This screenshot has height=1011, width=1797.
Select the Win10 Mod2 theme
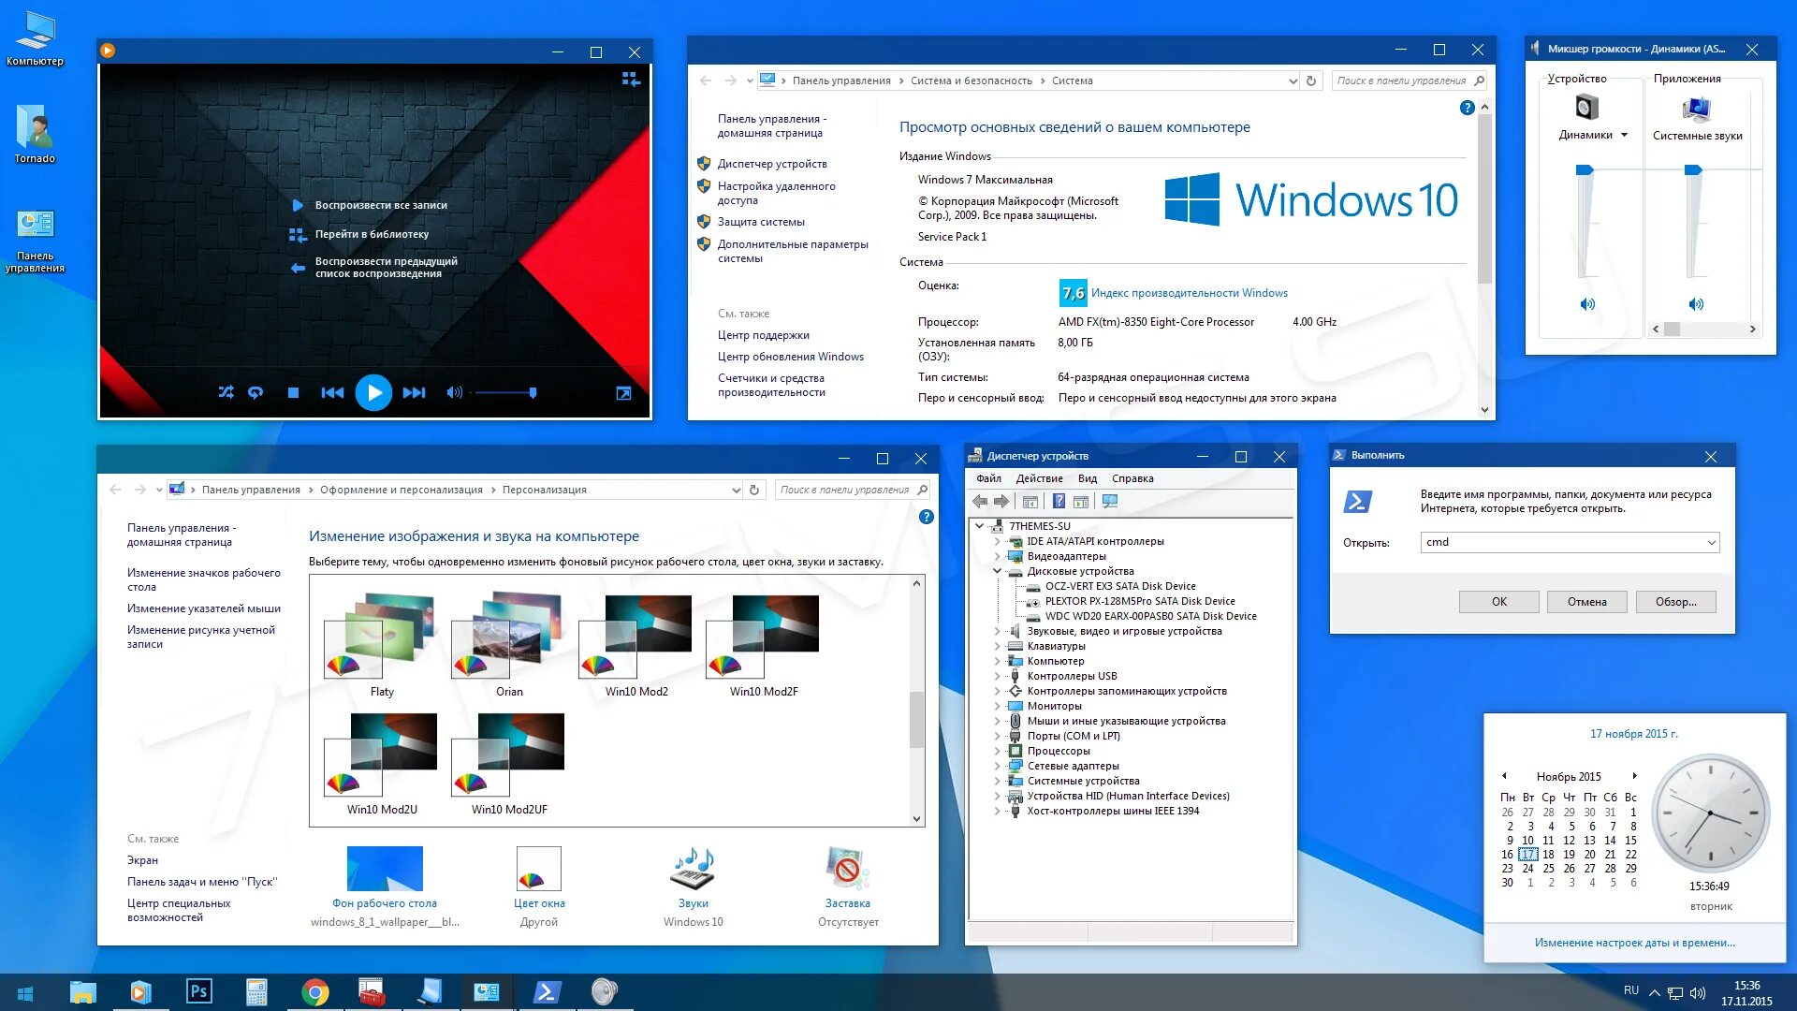click(636, 646)
